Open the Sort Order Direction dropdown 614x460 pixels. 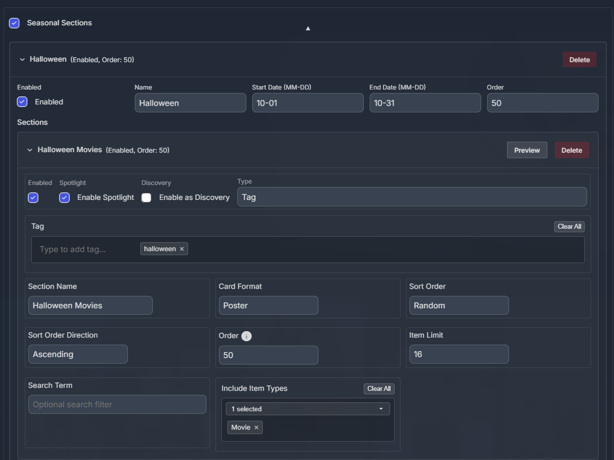(78, 354)
